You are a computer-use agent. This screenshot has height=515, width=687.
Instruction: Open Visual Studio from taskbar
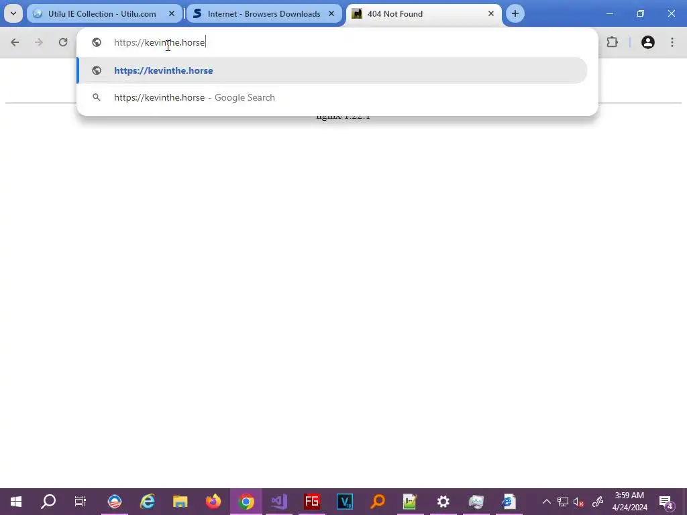(x=279, y=502)
